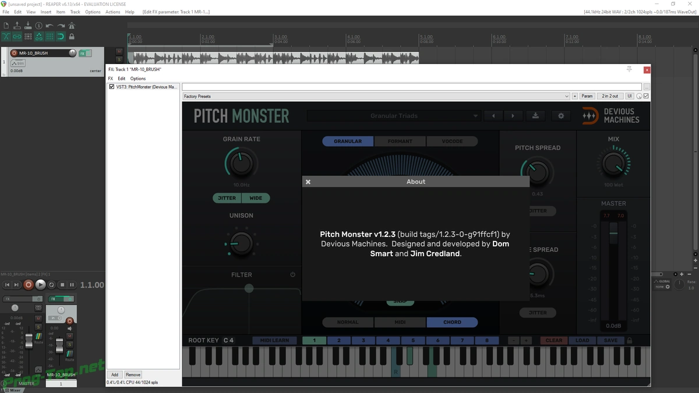Toggle the Filter power icon
The image size is (699, 393).
[292, 275]
